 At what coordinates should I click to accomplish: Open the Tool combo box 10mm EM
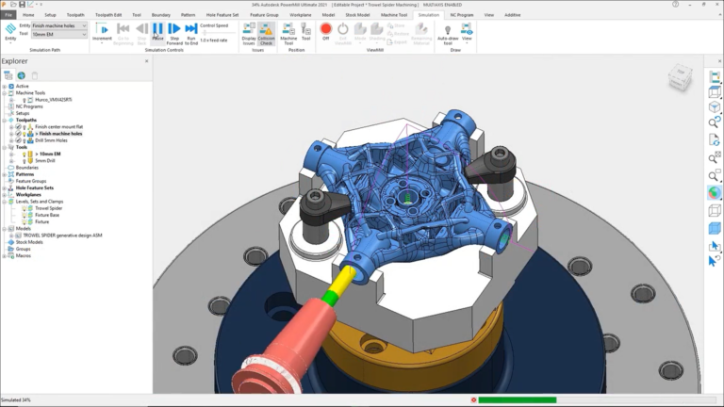tap(59, 34)
